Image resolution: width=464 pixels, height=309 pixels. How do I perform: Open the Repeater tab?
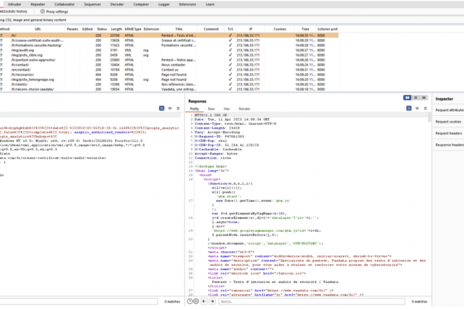(38, 4)
